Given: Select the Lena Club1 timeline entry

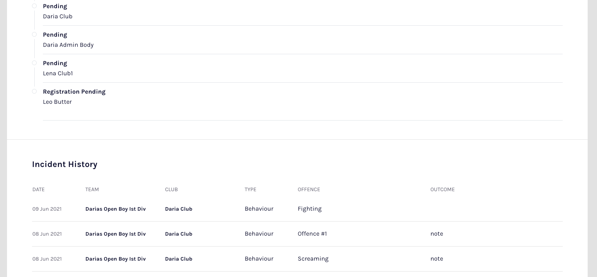Looking at the screenshot, I should (x=58, y=73).
